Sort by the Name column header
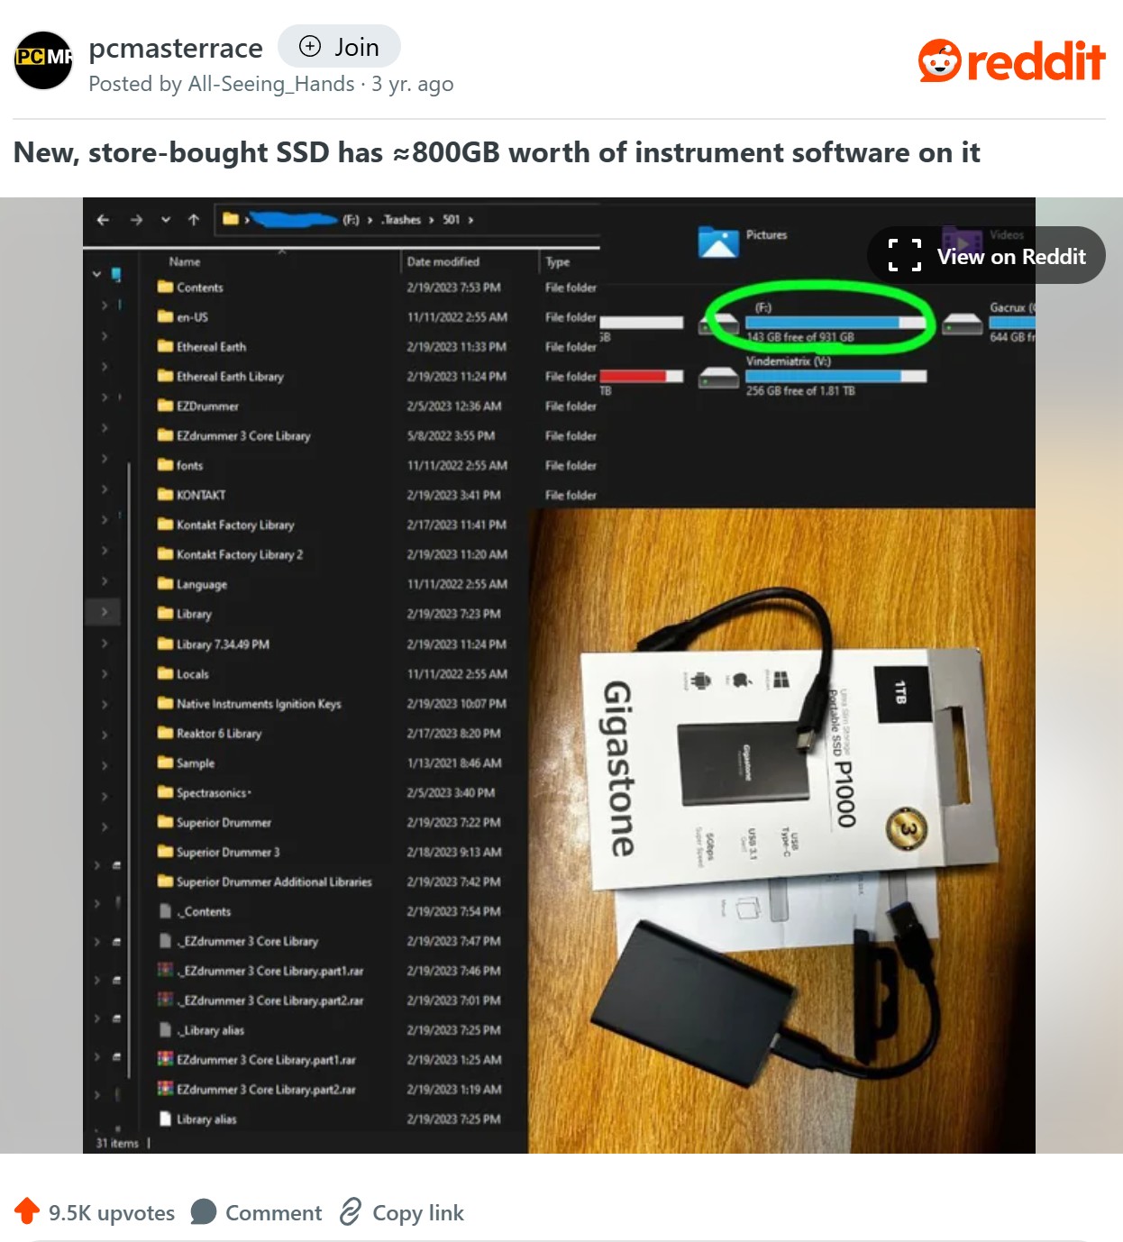 [185, 261]
